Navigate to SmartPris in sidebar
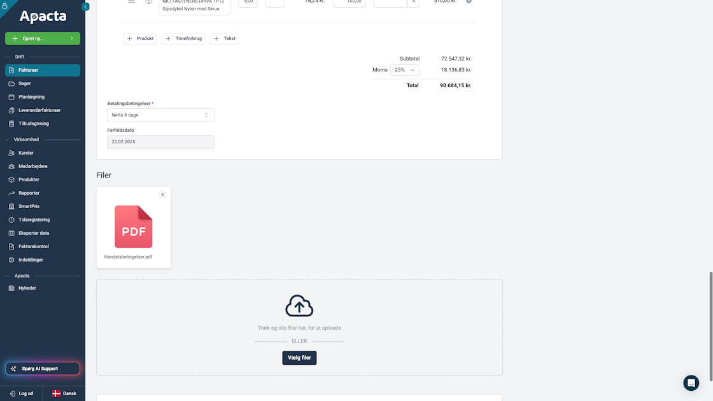Viewport: 713px width, 401px height. tap(29, 206)
